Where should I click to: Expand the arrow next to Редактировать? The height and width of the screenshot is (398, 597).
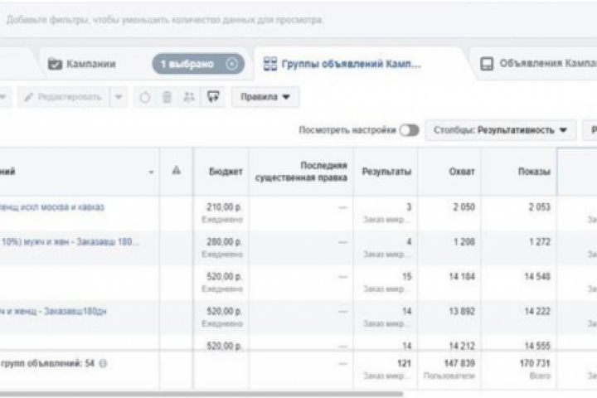117,97
